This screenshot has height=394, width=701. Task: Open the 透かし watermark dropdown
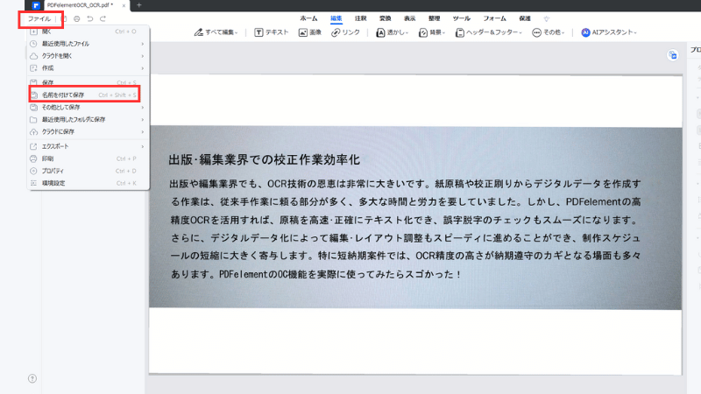point(392,32)
